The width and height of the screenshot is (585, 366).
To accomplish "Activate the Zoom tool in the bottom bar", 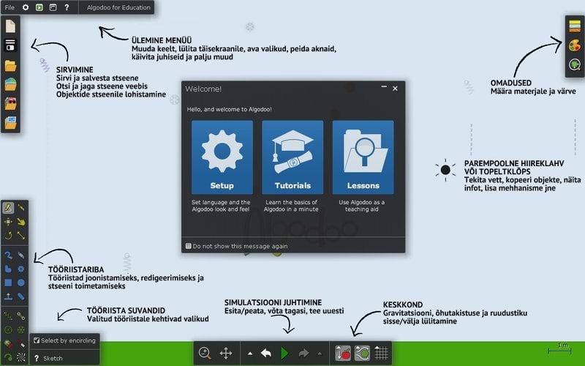I will [x=205, y=353].
